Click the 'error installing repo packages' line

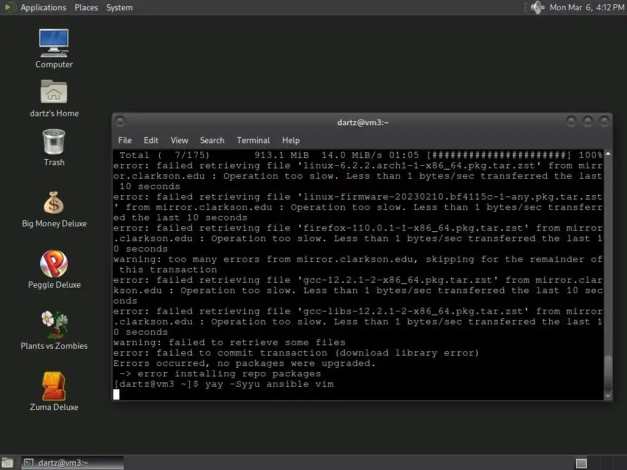[x=220, y=374]
